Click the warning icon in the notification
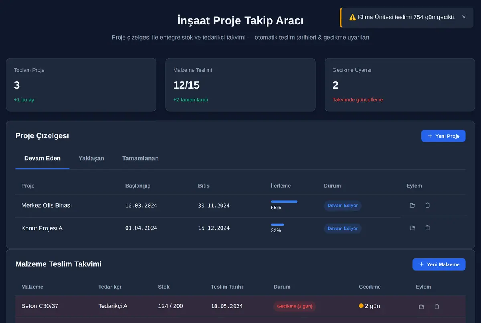The image size is (481, 323). [352, 17]
